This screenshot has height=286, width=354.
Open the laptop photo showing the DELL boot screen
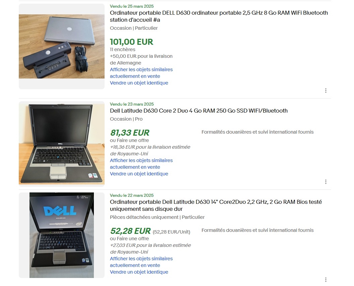pyautogui.click(x=62, y=235)
